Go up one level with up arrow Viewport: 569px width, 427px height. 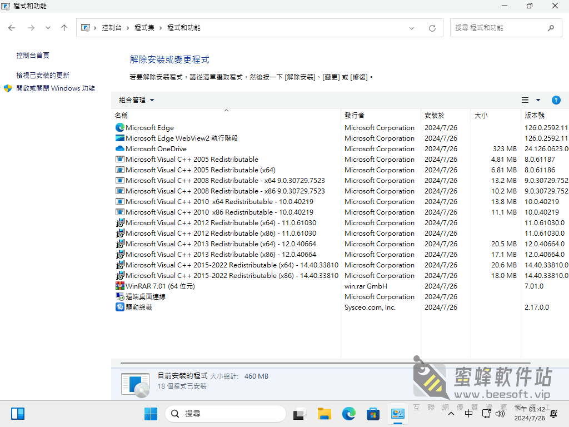[x=64, y=28]
